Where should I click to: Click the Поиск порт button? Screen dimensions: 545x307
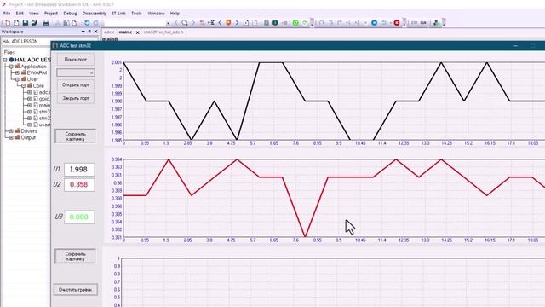point(76,59)
